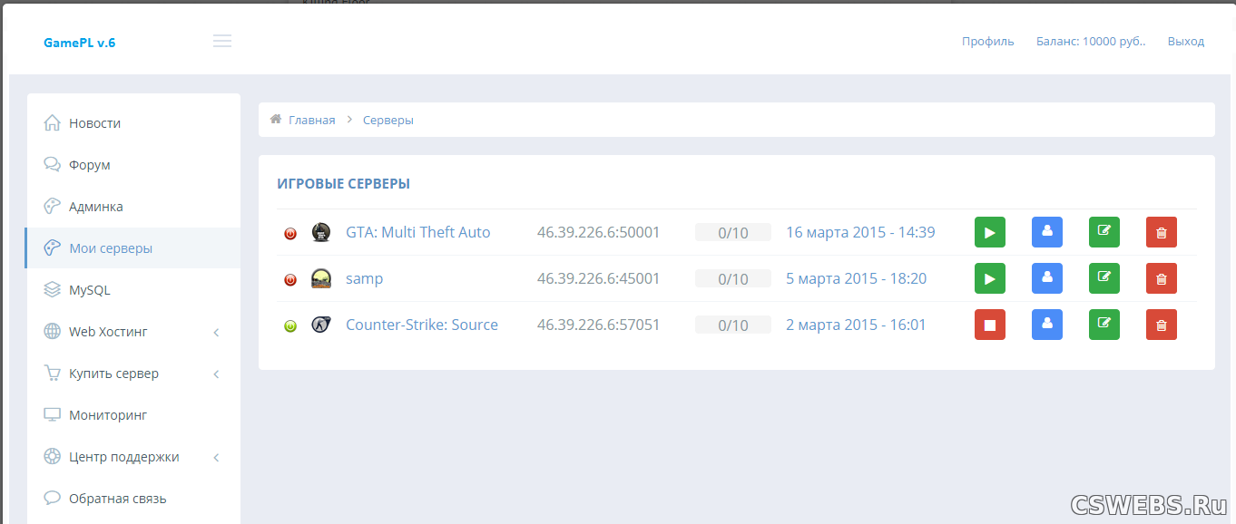Screen dimensions: 1236x524
Task: Delete the samp server
Action: coord(1162,278)
